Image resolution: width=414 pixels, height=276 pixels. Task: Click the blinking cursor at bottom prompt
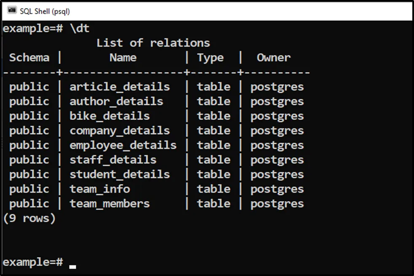pyautogui.click(x=73, y=266)
